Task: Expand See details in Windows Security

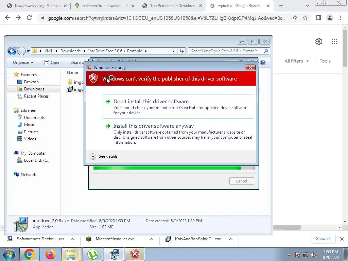Action: (104, 156)
